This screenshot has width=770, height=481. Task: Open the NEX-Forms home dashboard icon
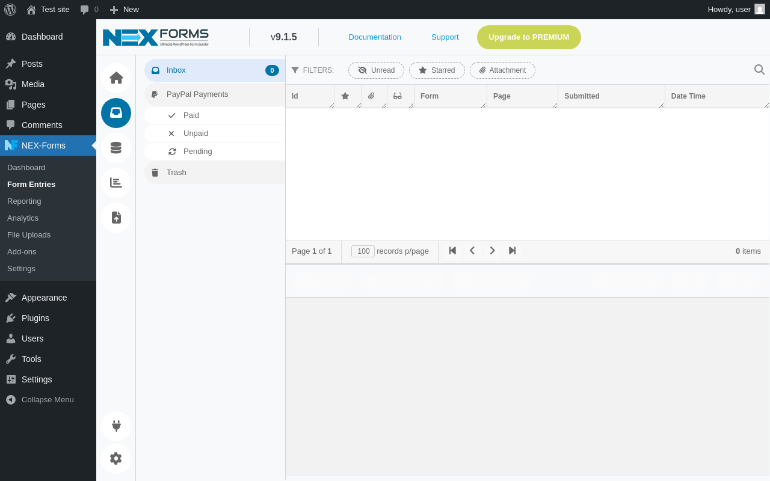point(116,78)
